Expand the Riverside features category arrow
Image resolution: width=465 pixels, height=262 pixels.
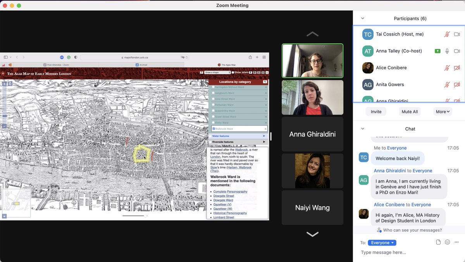pyautogui.click(x=264, y=142)
